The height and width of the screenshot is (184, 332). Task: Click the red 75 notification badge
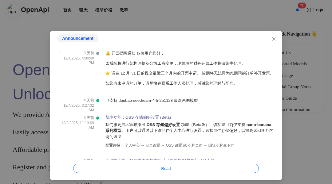tap(302, 6)
